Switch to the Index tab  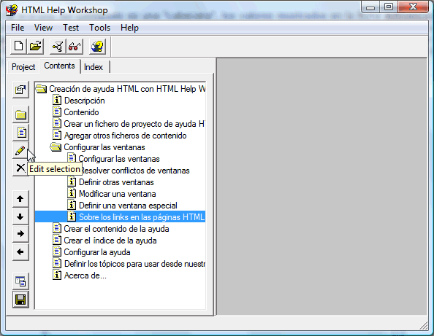coord(94,67)
